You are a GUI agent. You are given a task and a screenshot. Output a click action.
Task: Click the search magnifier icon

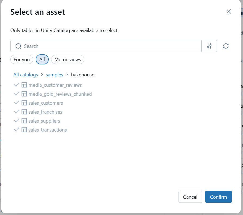tap(18, 46)
